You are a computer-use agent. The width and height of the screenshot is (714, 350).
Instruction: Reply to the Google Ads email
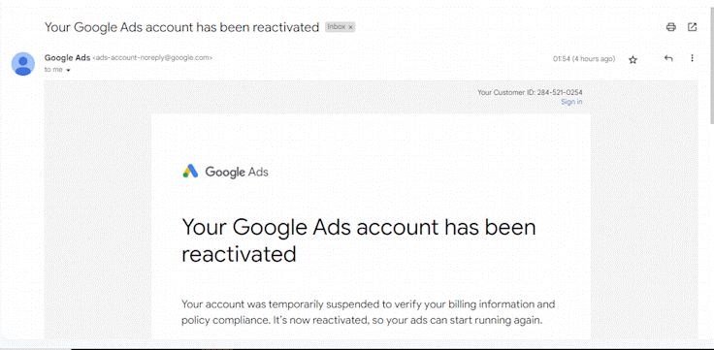pos(668,58)
